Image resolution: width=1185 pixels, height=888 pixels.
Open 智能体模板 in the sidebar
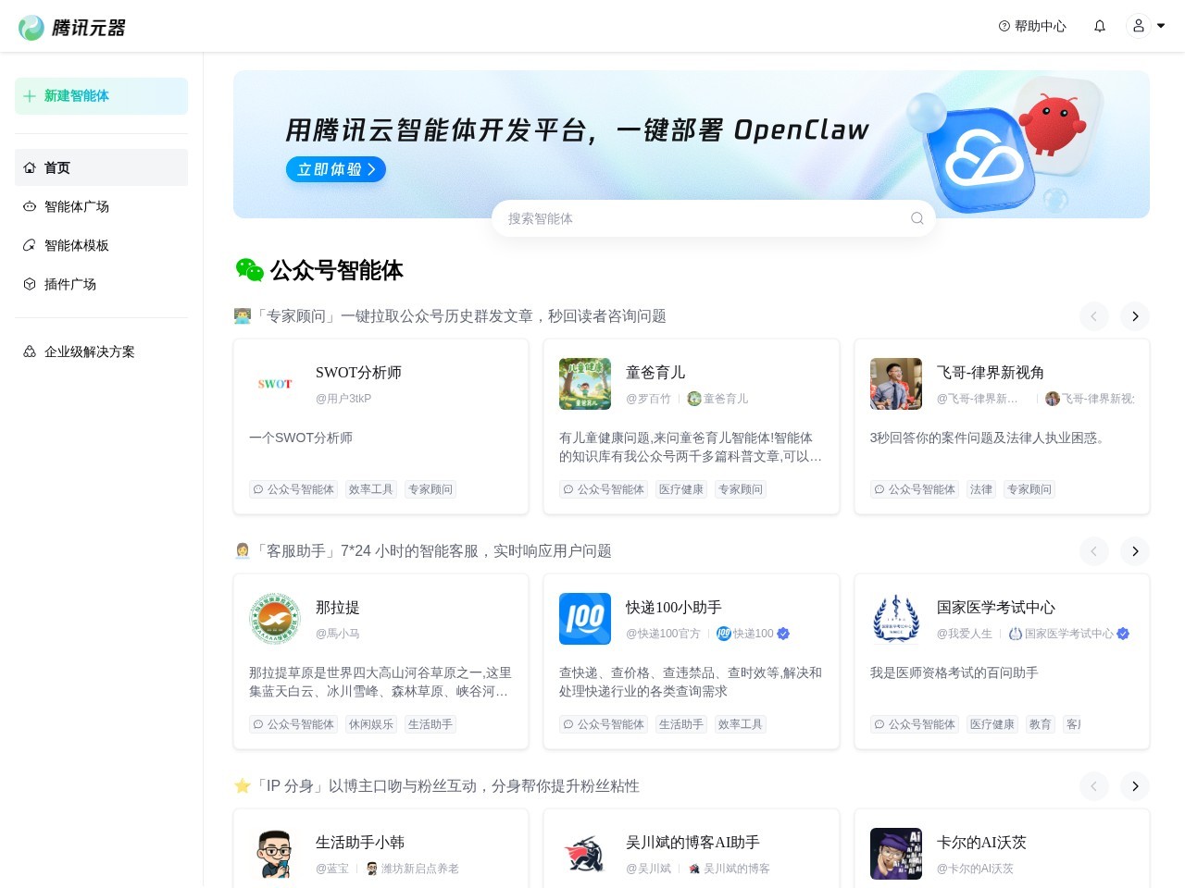pyautogui.click(x=101, y=245)
